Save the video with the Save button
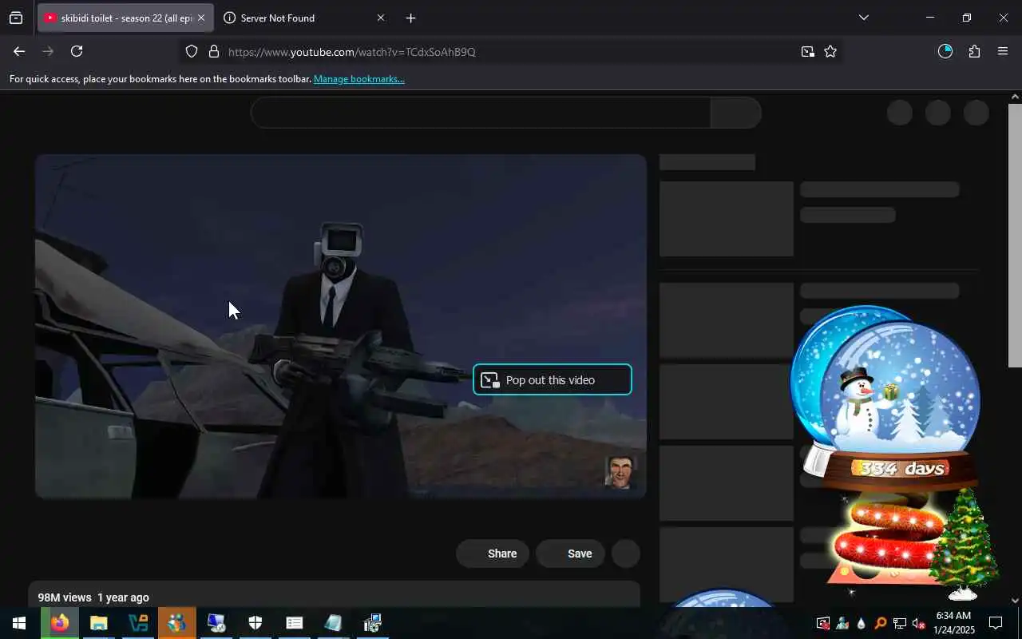Image resolution: width=1022 pixels, height=639 pixels. pyautogui.click(x=570, y=554)
